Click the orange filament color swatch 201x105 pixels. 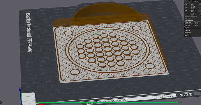(185, 8)
